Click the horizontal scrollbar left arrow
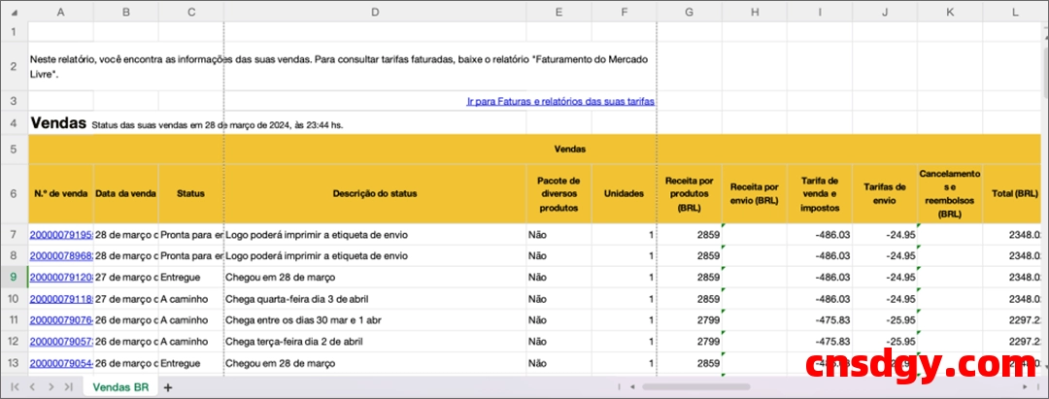The height and width of the screenshot is (399, 1049). [632, 386]
